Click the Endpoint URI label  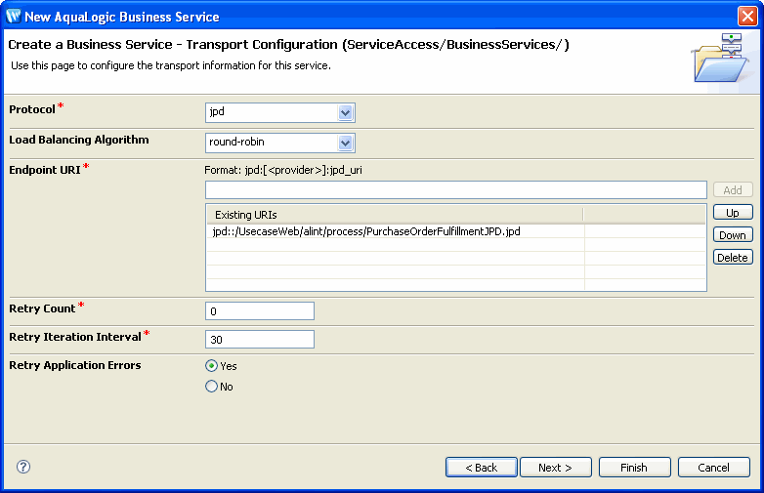[x=44, y=170]
